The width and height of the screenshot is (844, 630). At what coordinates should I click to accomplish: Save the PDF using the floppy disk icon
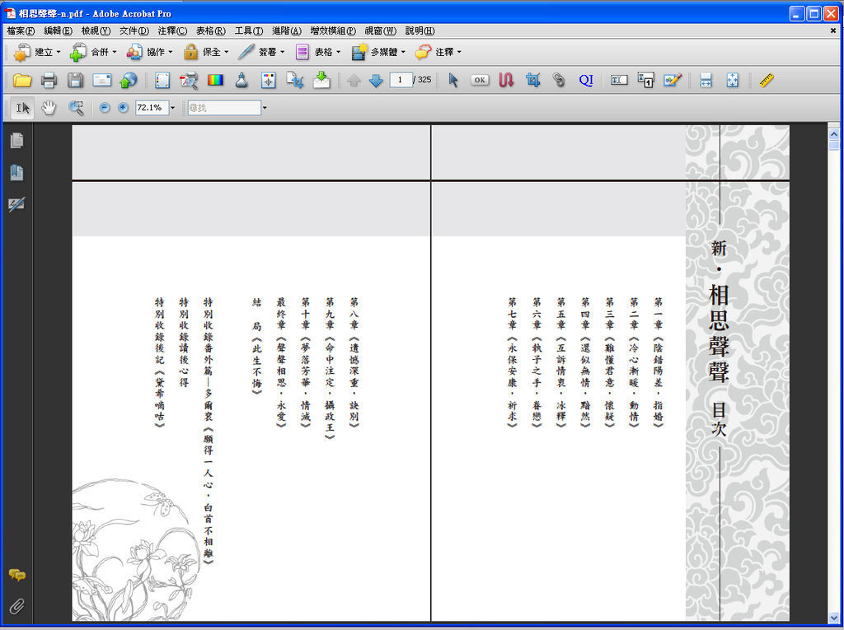[75, 81]
